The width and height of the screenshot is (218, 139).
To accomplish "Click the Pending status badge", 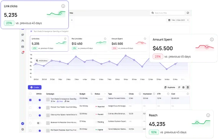I will [x=100, y=122].
